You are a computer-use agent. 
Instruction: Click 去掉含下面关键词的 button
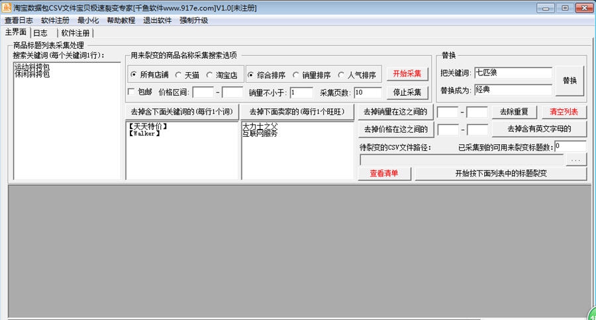[181, 112]
